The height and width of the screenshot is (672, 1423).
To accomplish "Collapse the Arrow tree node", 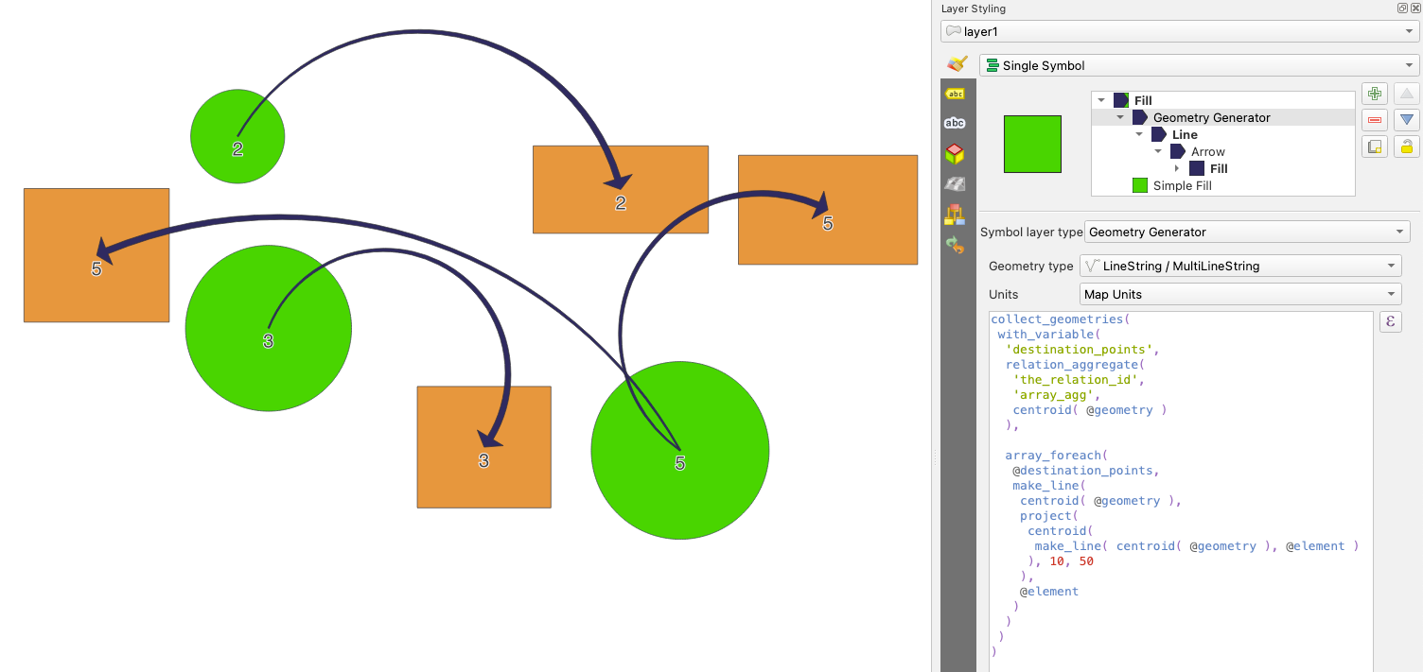I will coord(1158,152).
